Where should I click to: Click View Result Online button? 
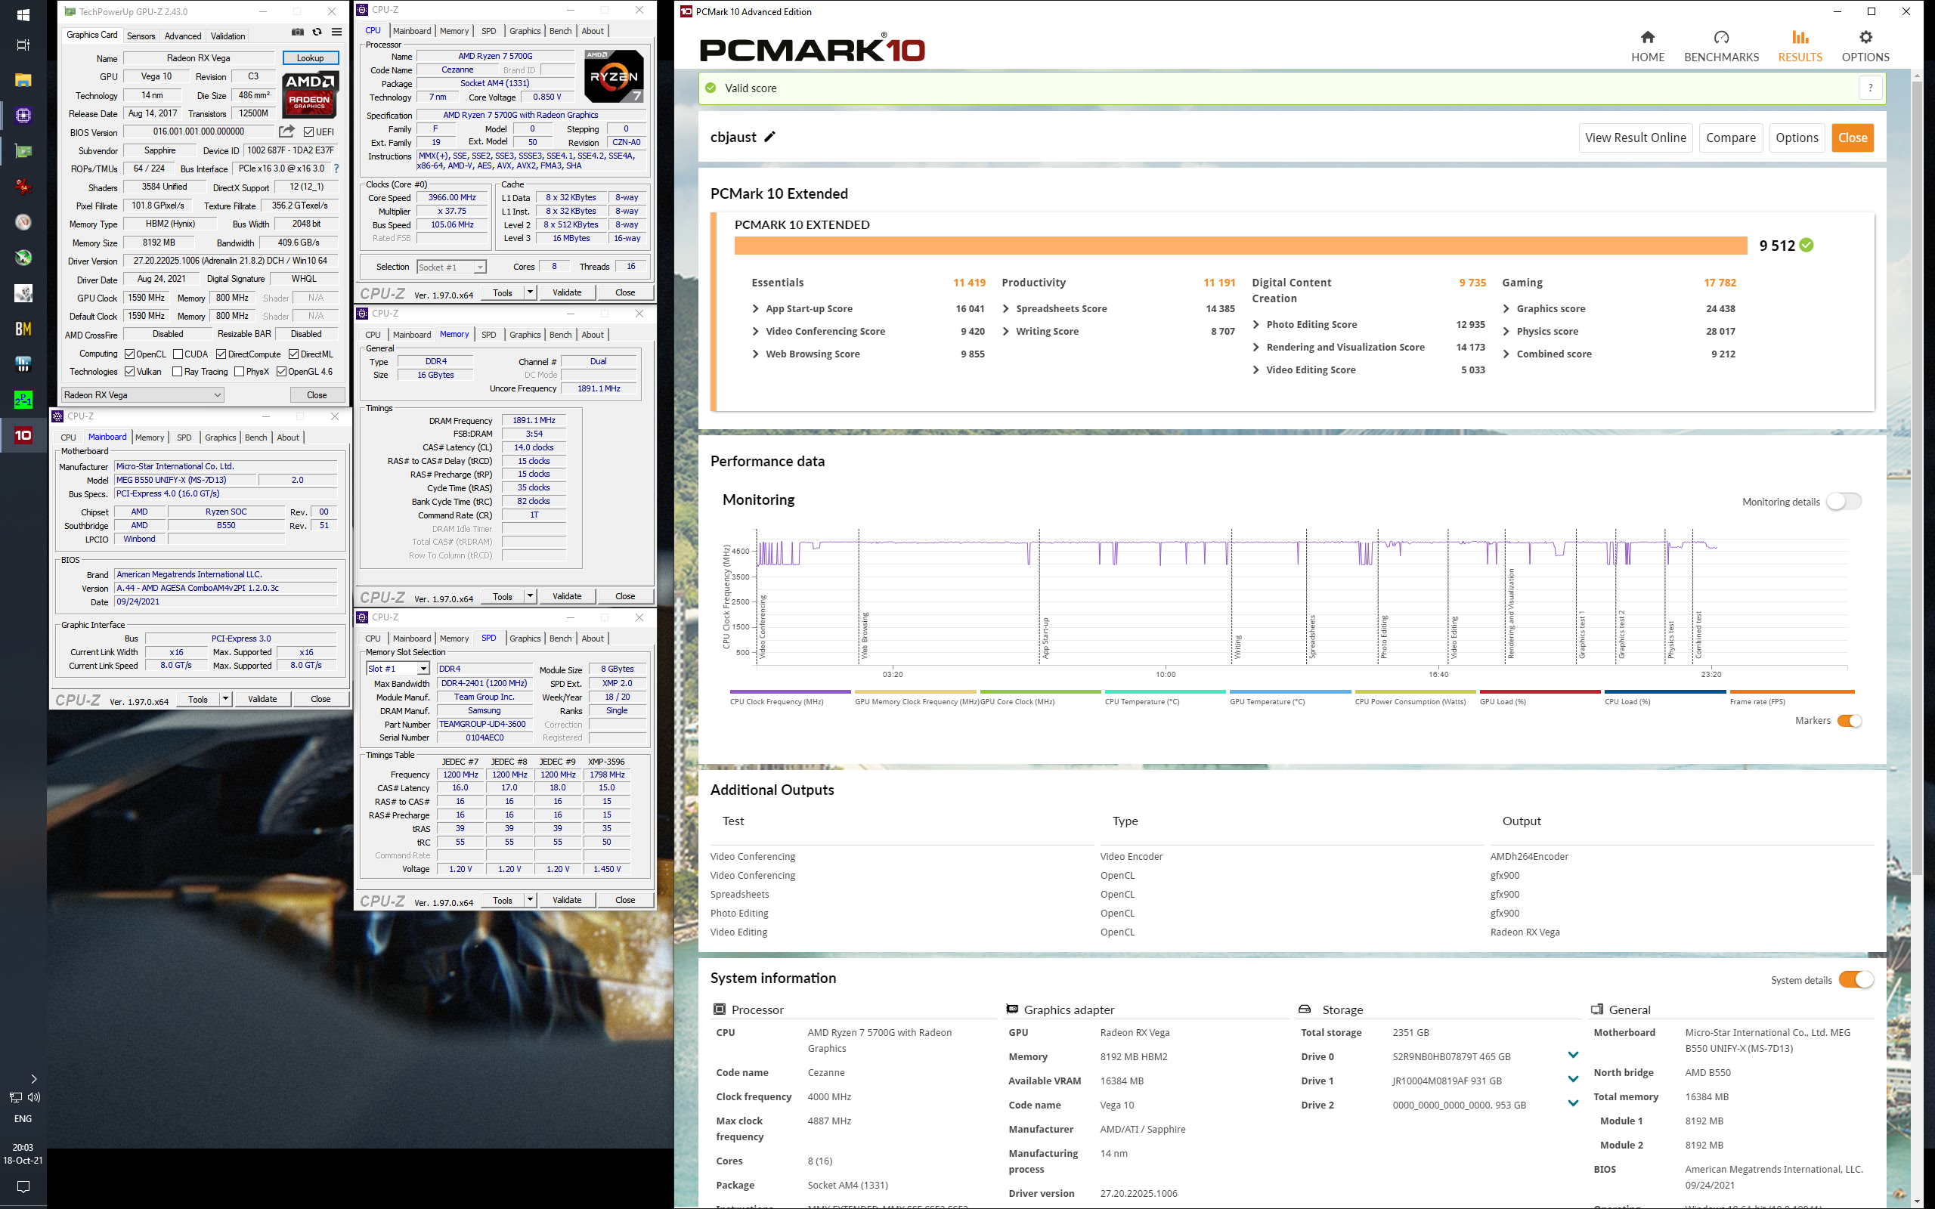[x=1635, y=138]
